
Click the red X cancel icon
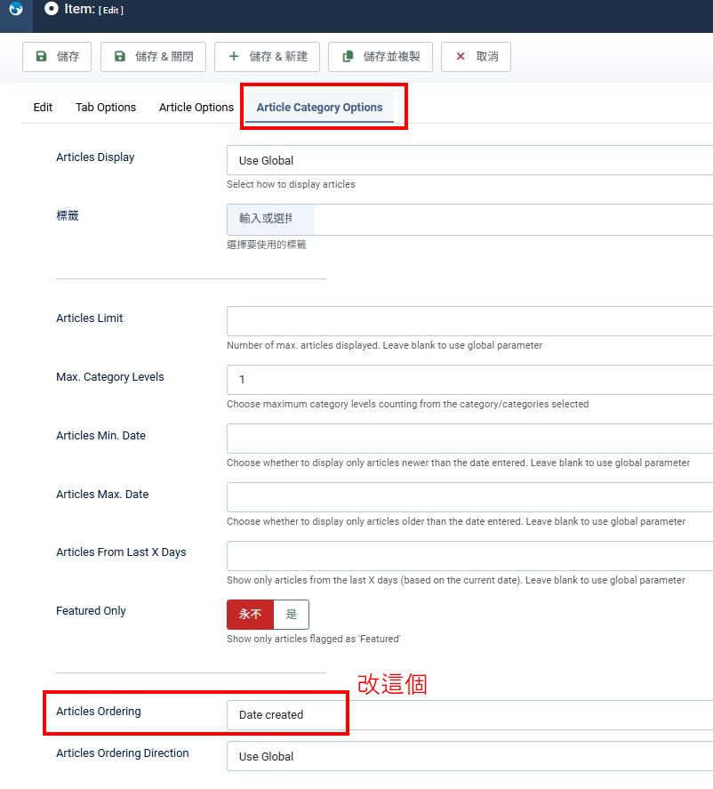pos(461,56)
